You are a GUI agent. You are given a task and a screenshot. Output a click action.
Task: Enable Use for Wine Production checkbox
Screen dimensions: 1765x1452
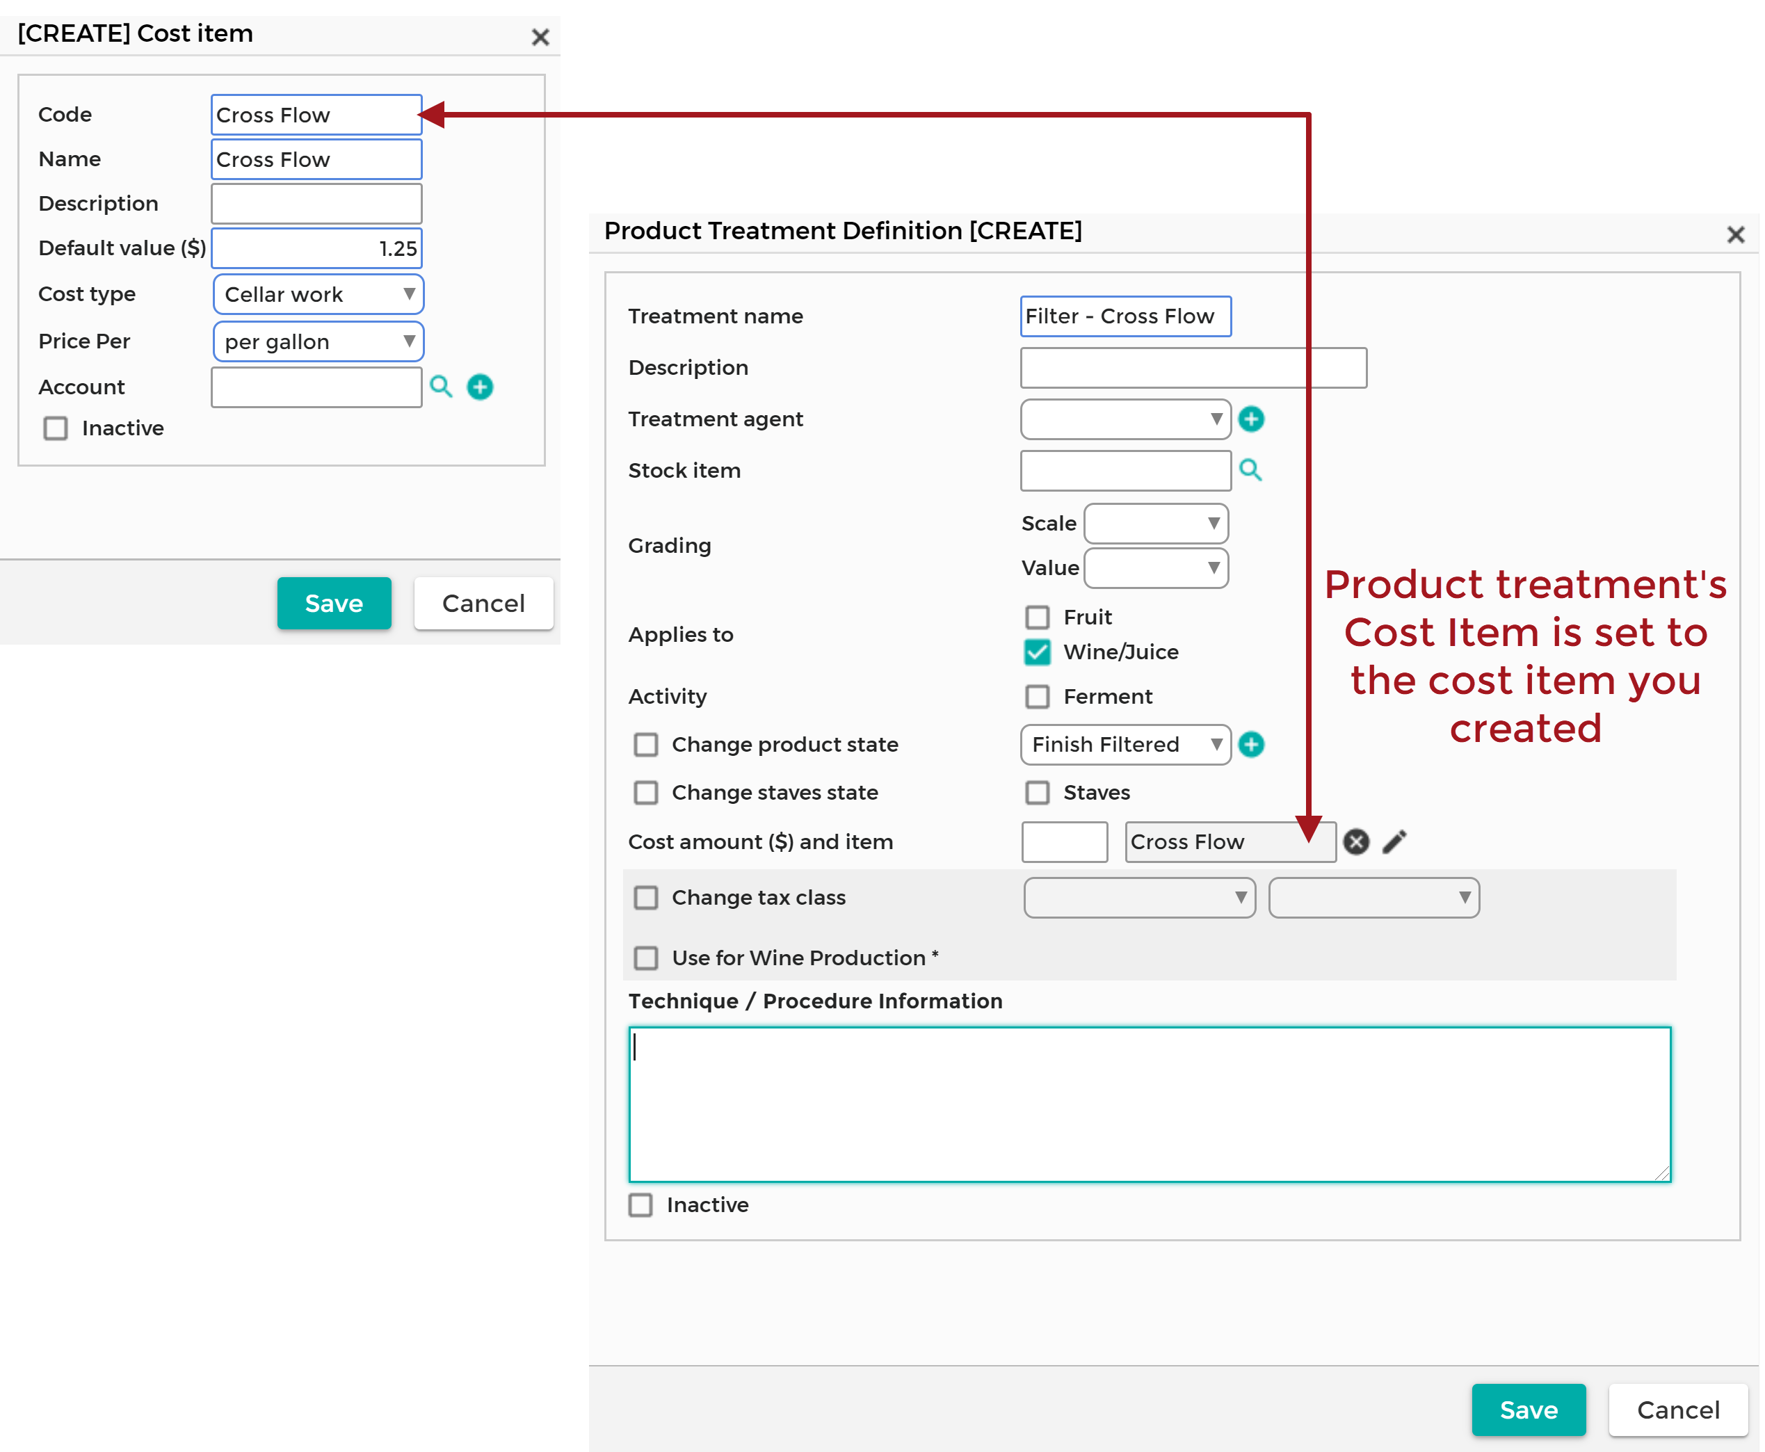click(646, 958)
